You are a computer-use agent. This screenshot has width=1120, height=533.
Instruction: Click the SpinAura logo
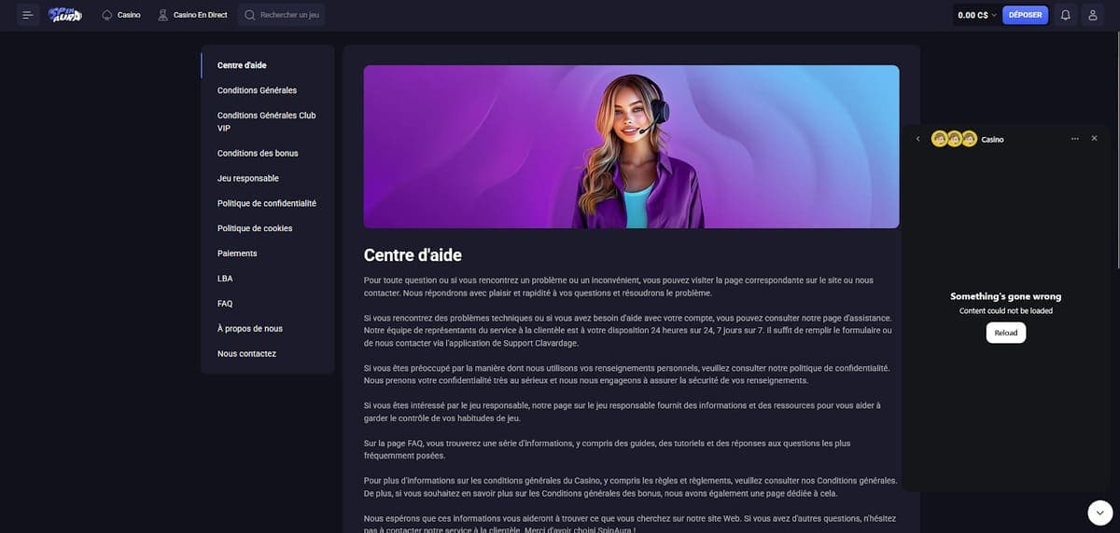click(x=65, y=15)
